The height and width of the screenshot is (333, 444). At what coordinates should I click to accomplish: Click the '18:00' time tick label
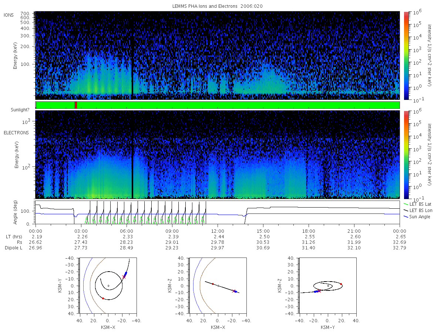(309, 231)
